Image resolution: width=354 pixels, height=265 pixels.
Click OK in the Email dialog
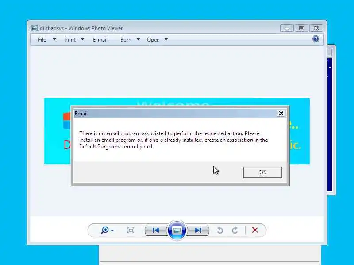point(262,172)
